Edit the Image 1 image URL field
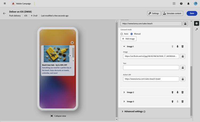 [151, 56]
